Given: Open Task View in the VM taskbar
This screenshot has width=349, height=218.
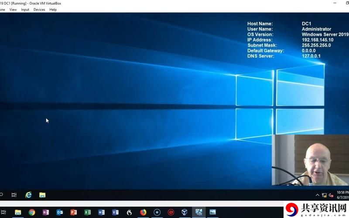Looking at the screenshot, I should (14, 195).
